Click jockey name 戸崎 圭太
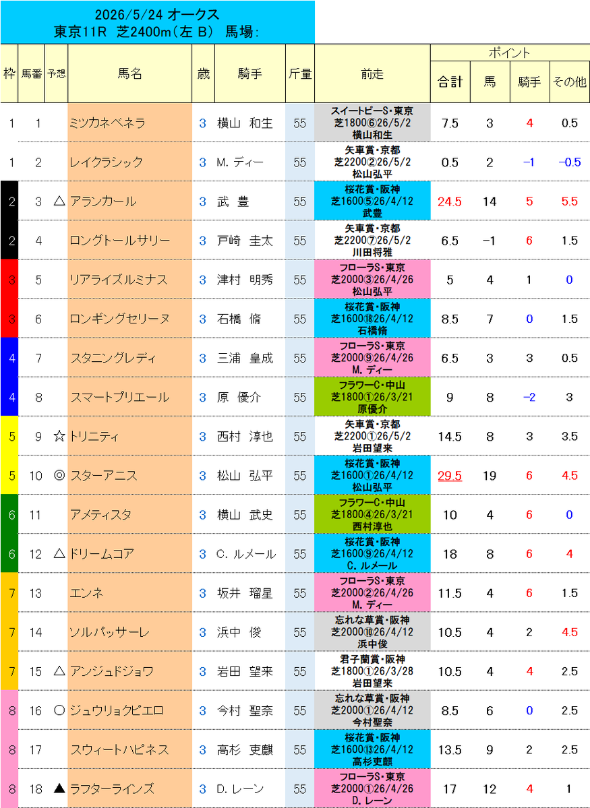Viewport: 590px width, 808px height. point(245,241)
